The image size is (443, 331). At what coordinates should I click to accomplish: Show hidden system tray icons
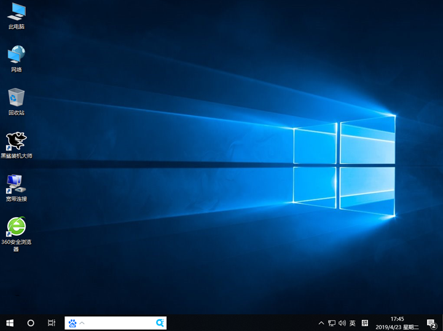click(321, 323)
